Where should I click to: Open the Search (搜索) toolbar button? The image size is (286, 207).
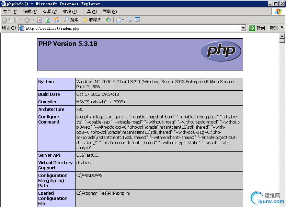pyautogui.click(x=71, y=20)
